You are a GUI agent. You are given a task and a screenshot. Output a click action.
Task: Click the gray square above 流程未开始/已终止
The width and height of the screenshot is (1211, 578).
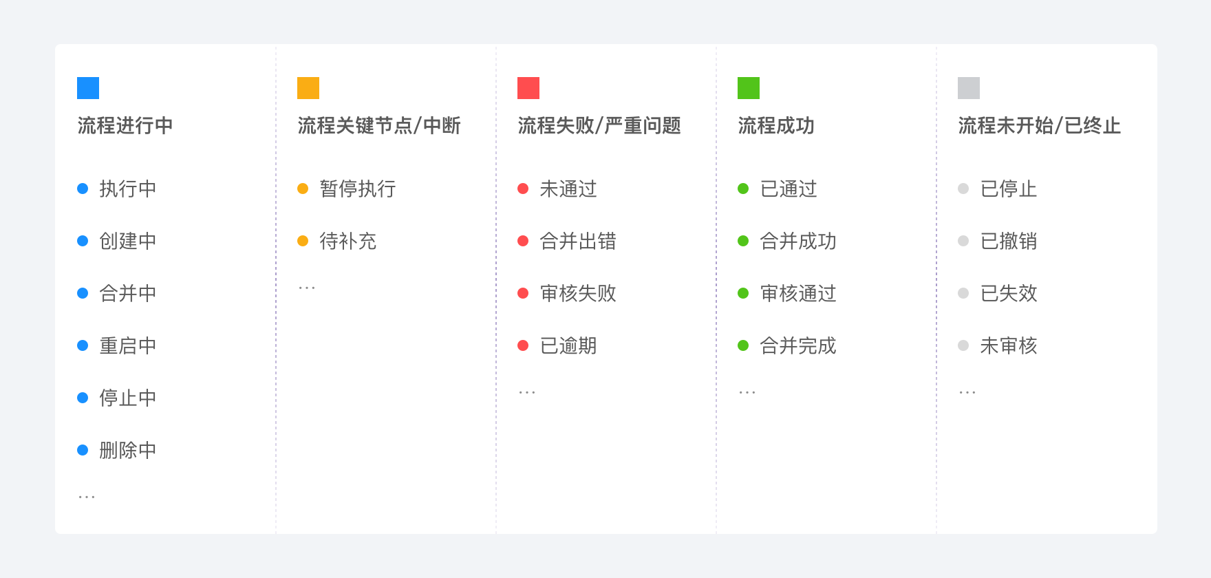pos(969,88)
